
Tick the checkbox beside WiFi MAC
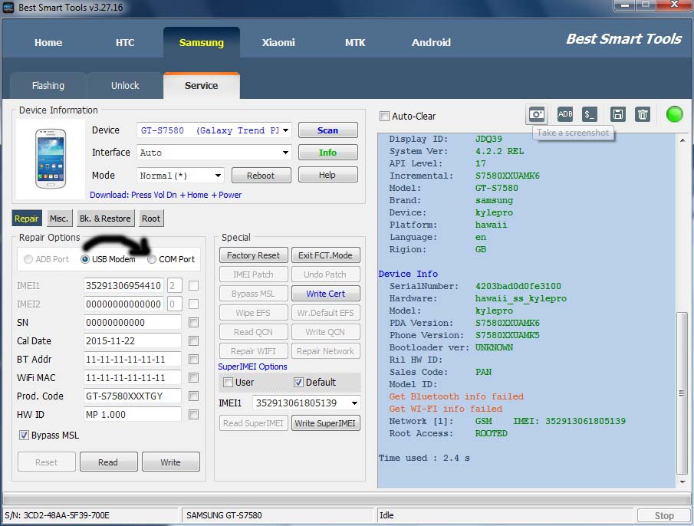[x=193, y=378]
